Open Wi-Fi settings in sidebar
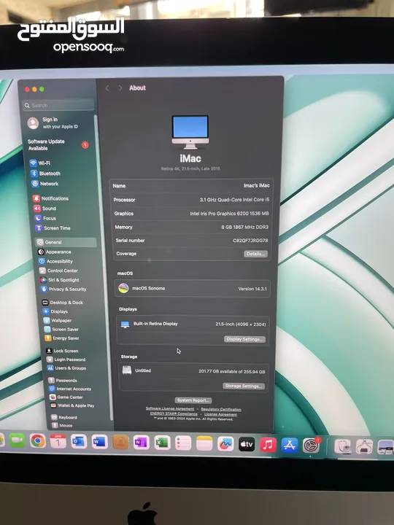 (x=40, y=163)
